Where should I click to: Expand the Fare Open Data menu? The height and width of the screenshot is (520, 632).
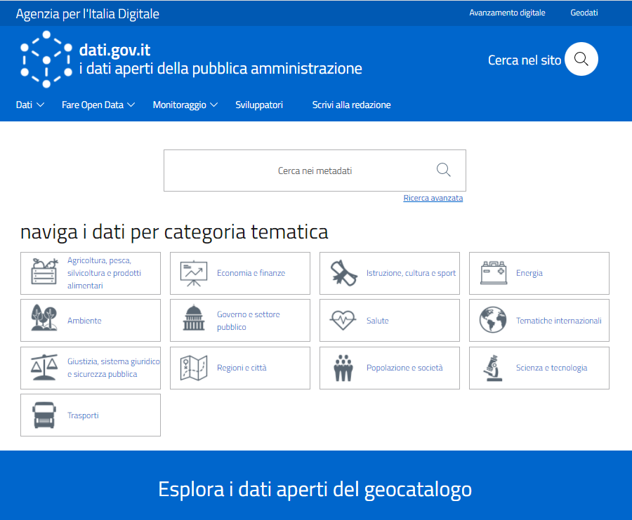coord(98,105)
